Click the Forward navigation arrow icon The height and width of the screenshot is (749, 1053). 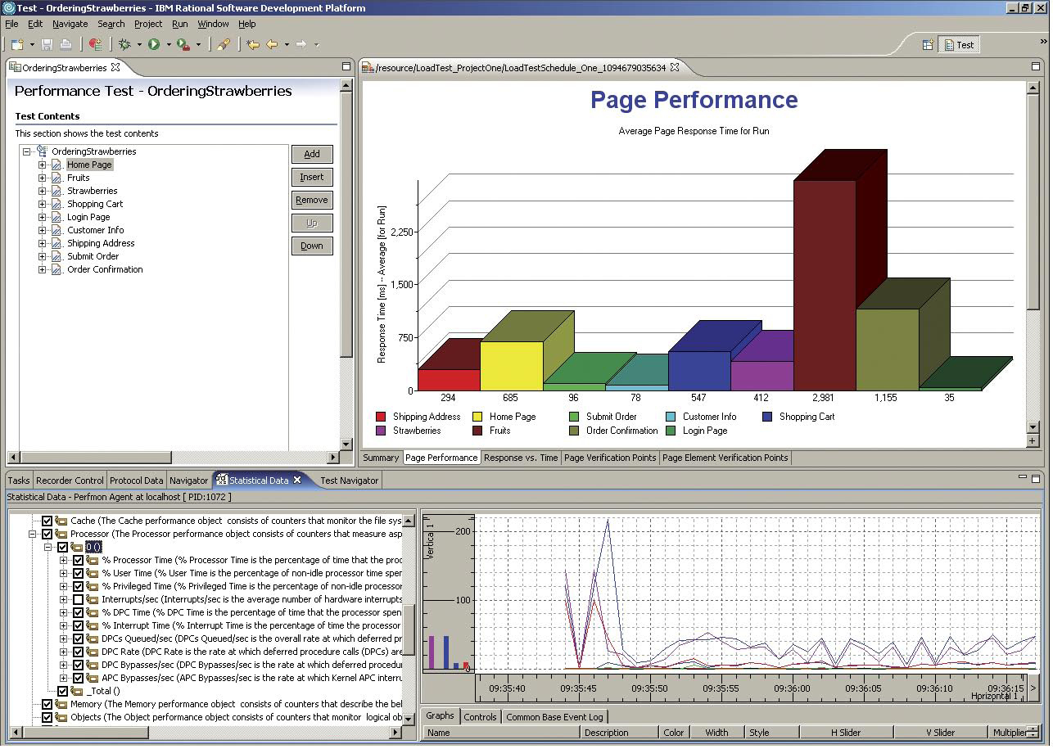click(301, 44)
